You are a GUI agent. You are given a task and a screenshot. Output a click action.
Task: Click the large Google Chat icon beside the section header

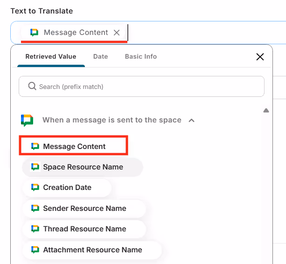coord(27,120)
